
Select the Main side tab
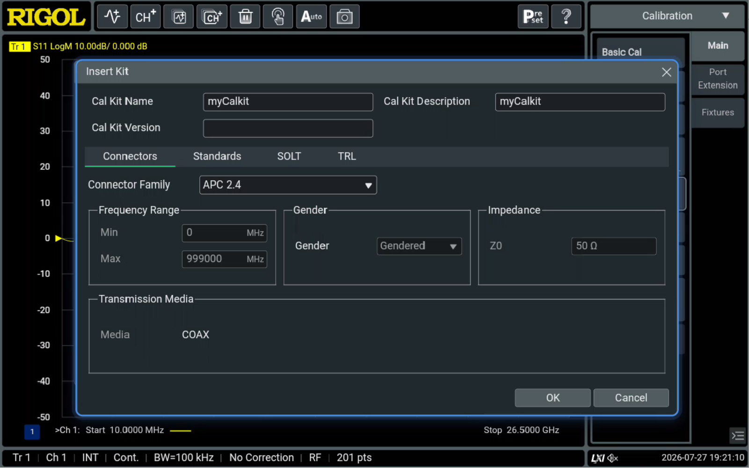click(x=718, y=45)
